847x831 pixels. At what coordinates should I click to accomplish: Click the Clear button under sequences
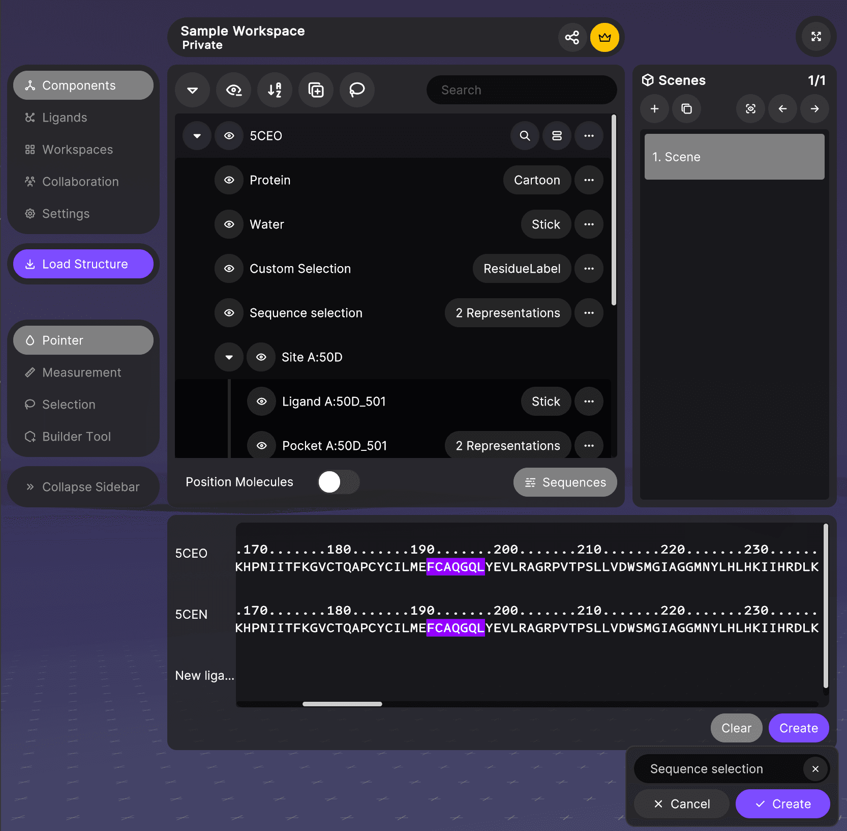pos(736,728)
